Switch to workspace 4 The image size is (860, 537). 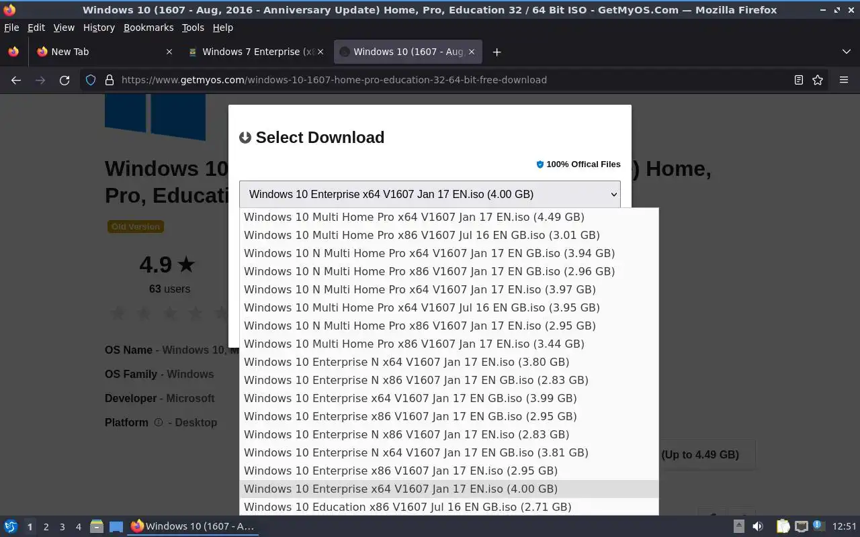(79, 527)
